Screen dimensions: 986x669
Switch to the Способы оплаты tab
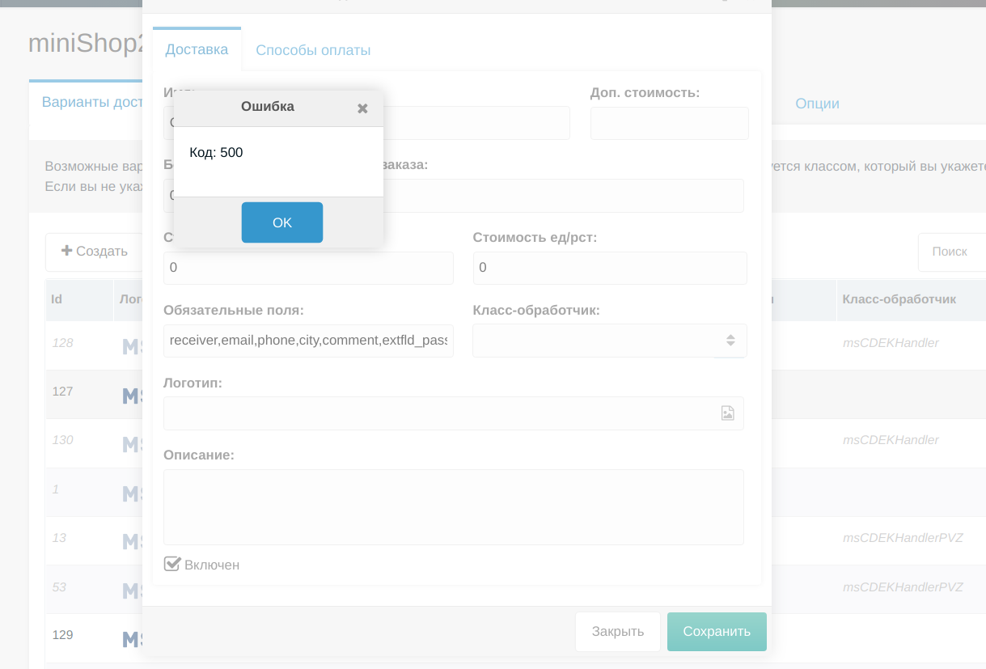pyautogui.click(x=313, y=50)
